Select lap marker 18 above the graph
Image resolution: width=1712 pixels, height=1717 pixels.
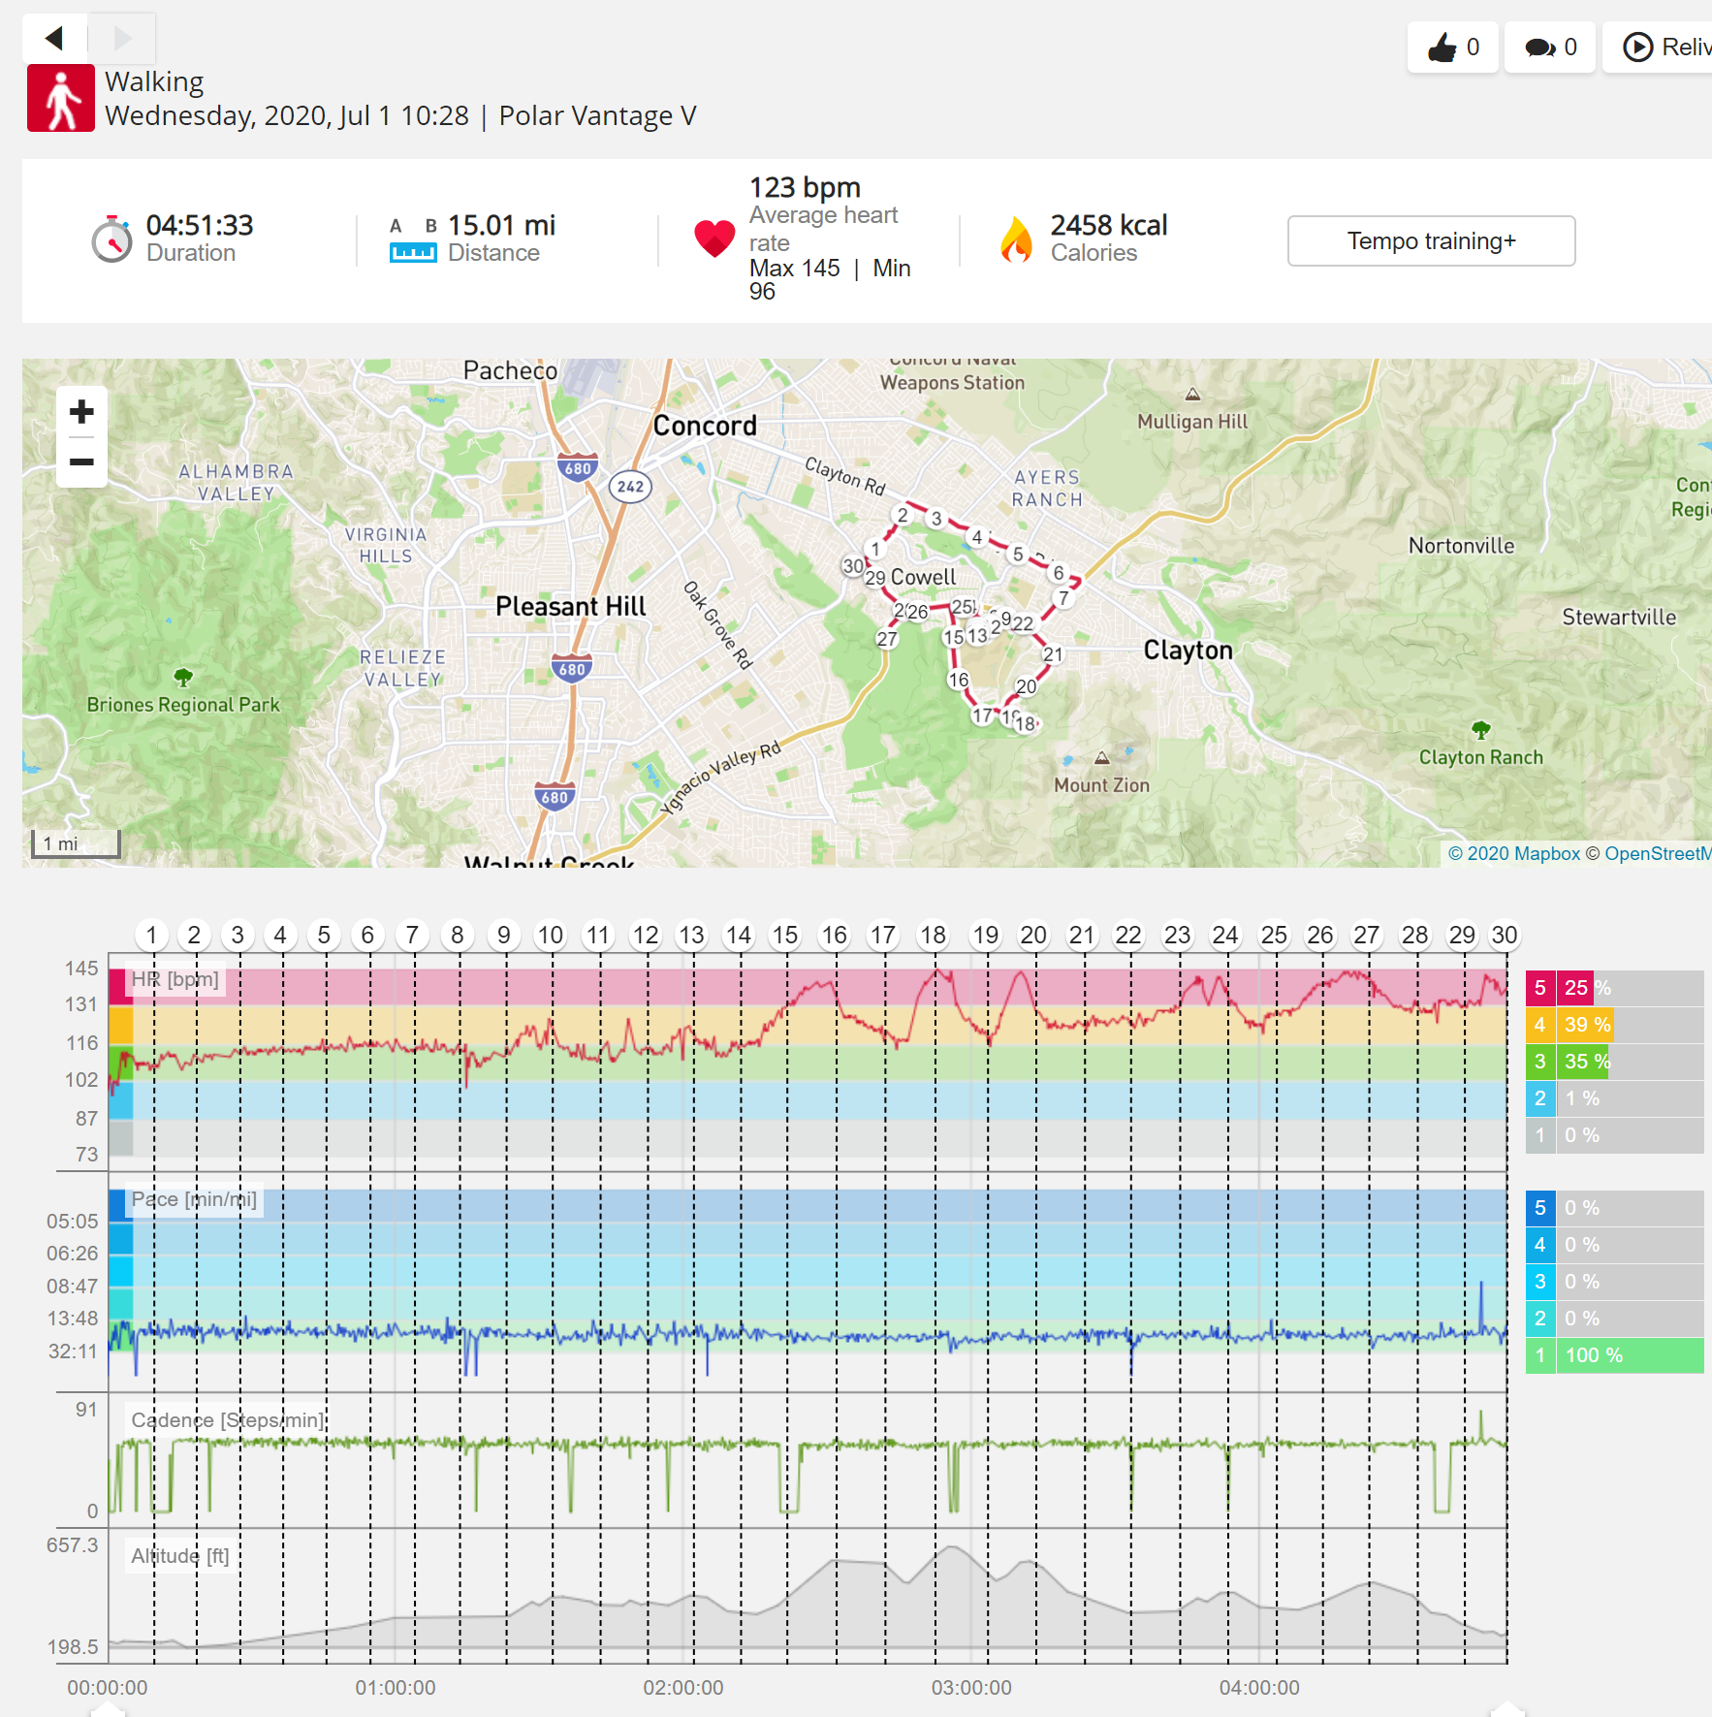pos(933,936)
